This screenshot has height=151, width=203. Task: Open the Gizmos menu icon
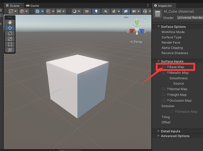pyautogui.click(x=145, y=11)
